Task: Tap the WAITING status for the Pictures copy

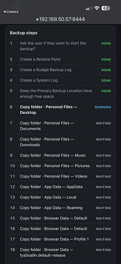Action: 103,166
